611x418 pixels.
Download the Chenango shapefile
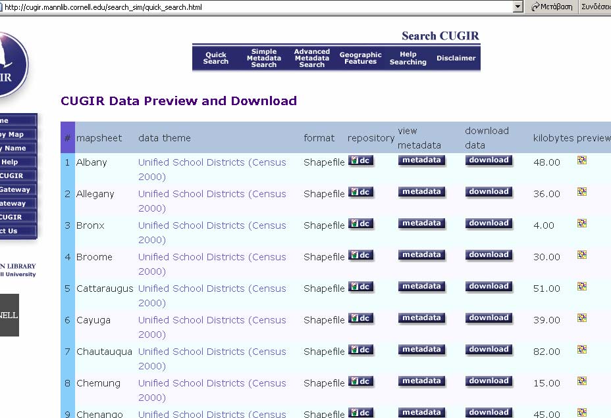(489, 412)
